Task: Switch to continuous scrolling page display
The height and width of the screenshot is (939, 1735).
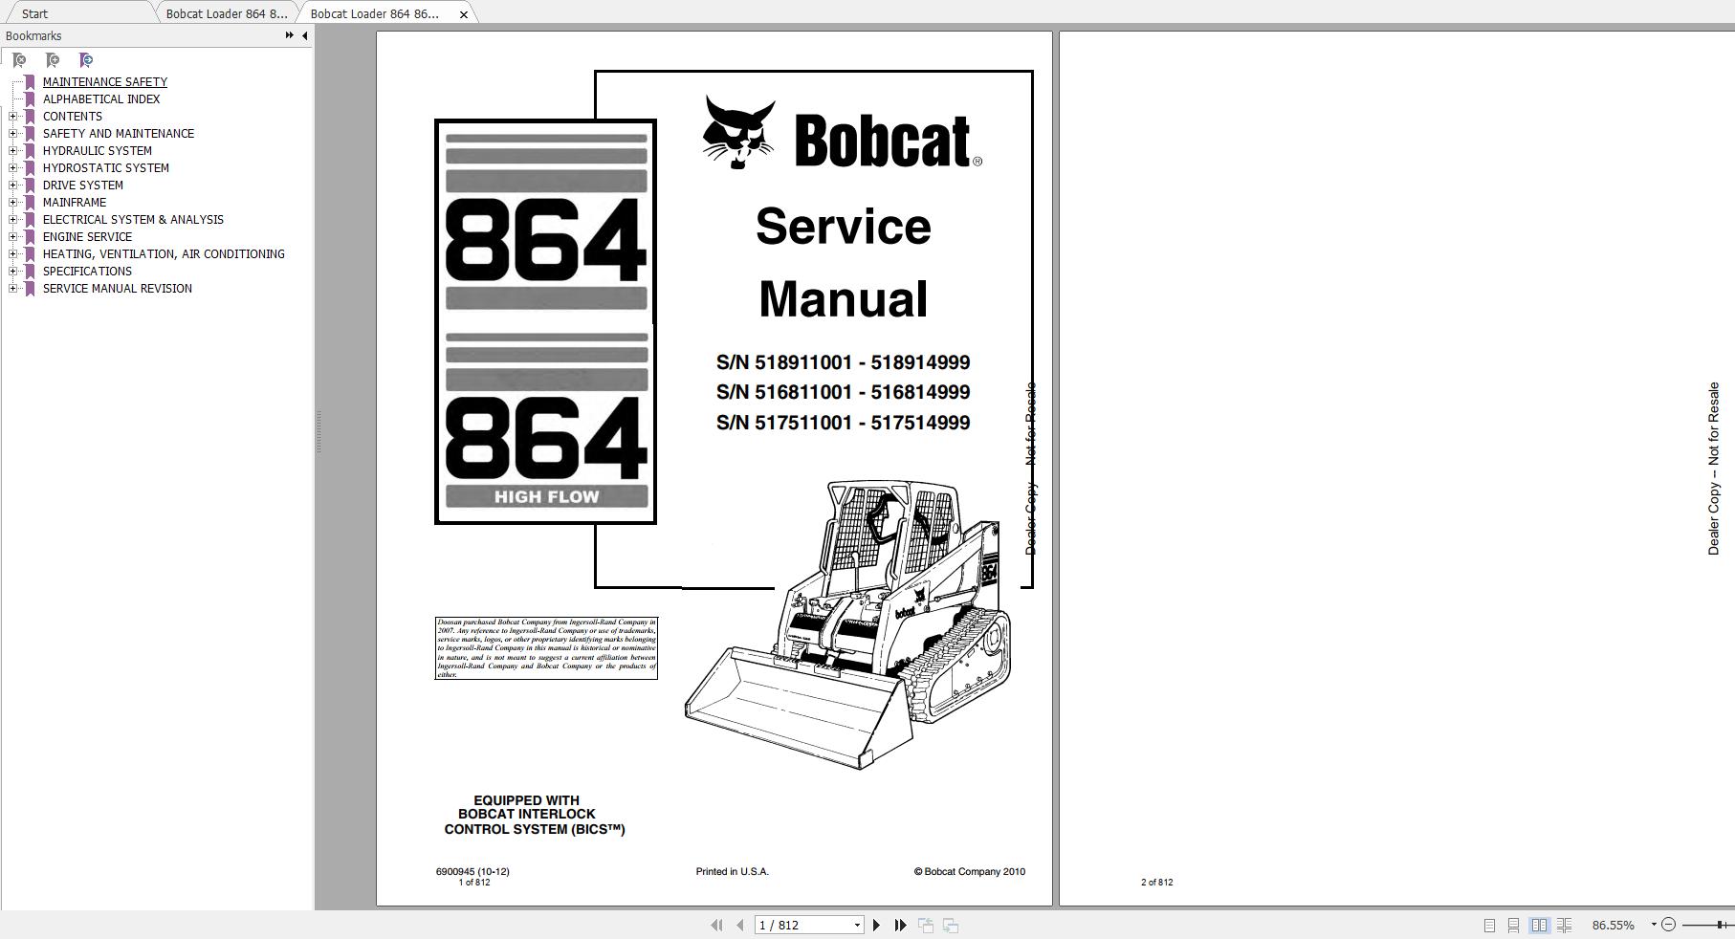Action: tap(1514, 925)
